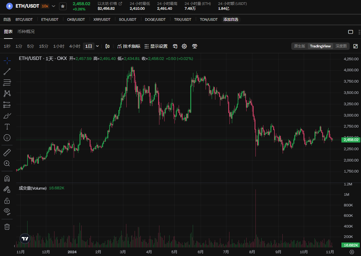Open 显示设置 display settings
This screenshot has height=256, width=361.
[156, 46]
